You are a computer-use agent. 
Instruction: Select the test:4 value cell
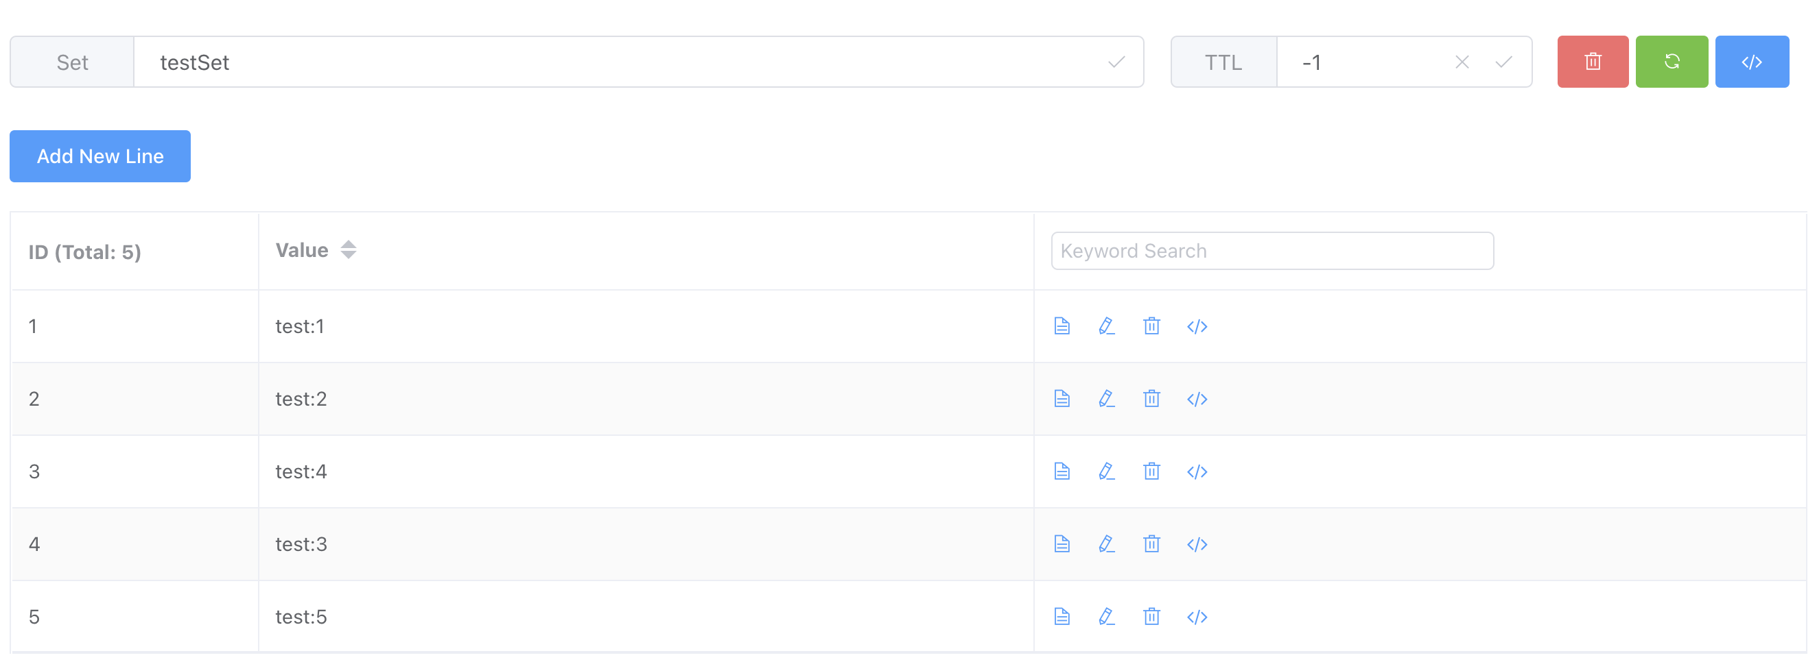point(646,471)
